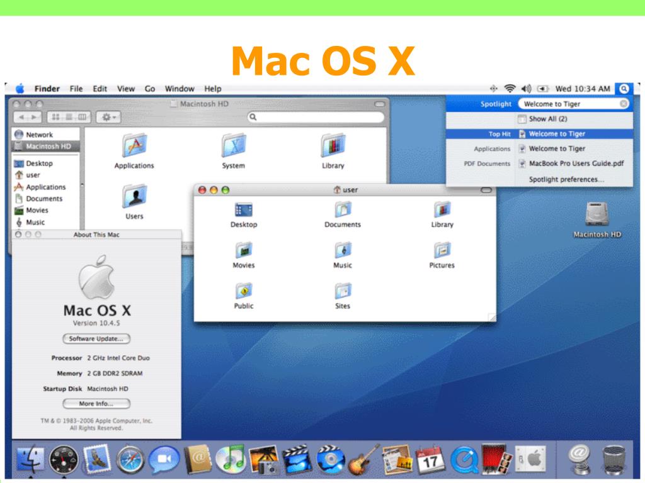645x483 pixels.
Task: Clear the Spotlight search field
Action: click(624, 104)
